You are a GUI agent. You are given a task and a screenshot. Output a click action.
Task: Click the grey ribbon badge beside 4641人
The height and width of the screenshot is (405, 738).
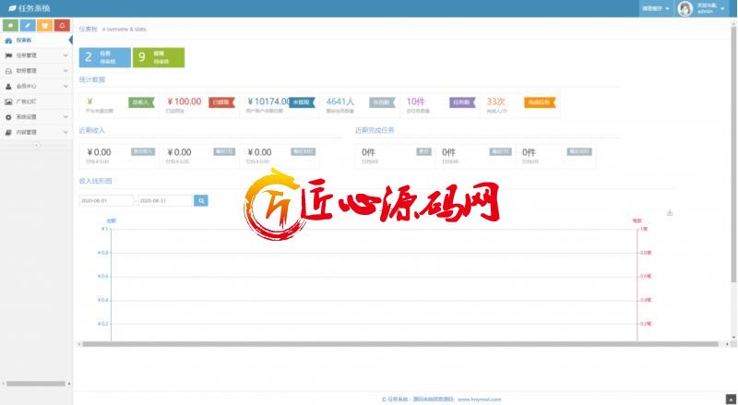pyautogui.click(x=382, y=102)
